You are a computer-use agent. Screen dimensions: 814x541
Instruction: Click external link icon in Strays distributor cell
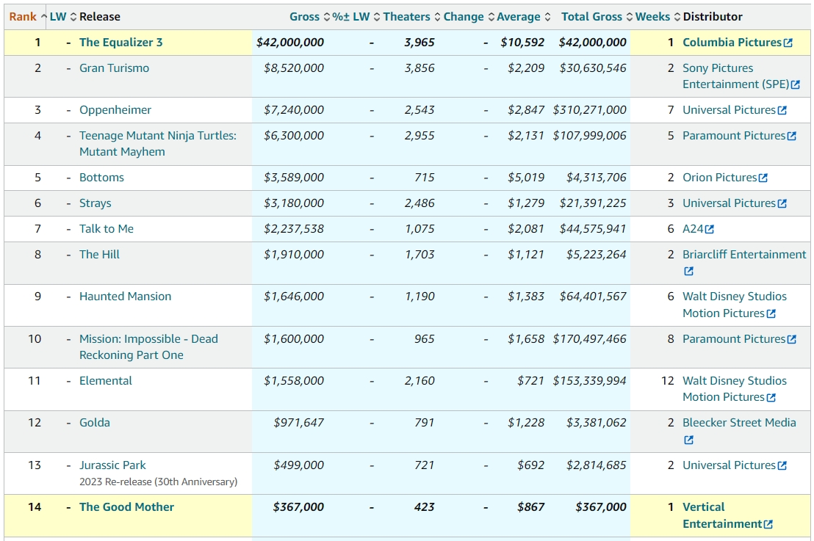[782, 203]
